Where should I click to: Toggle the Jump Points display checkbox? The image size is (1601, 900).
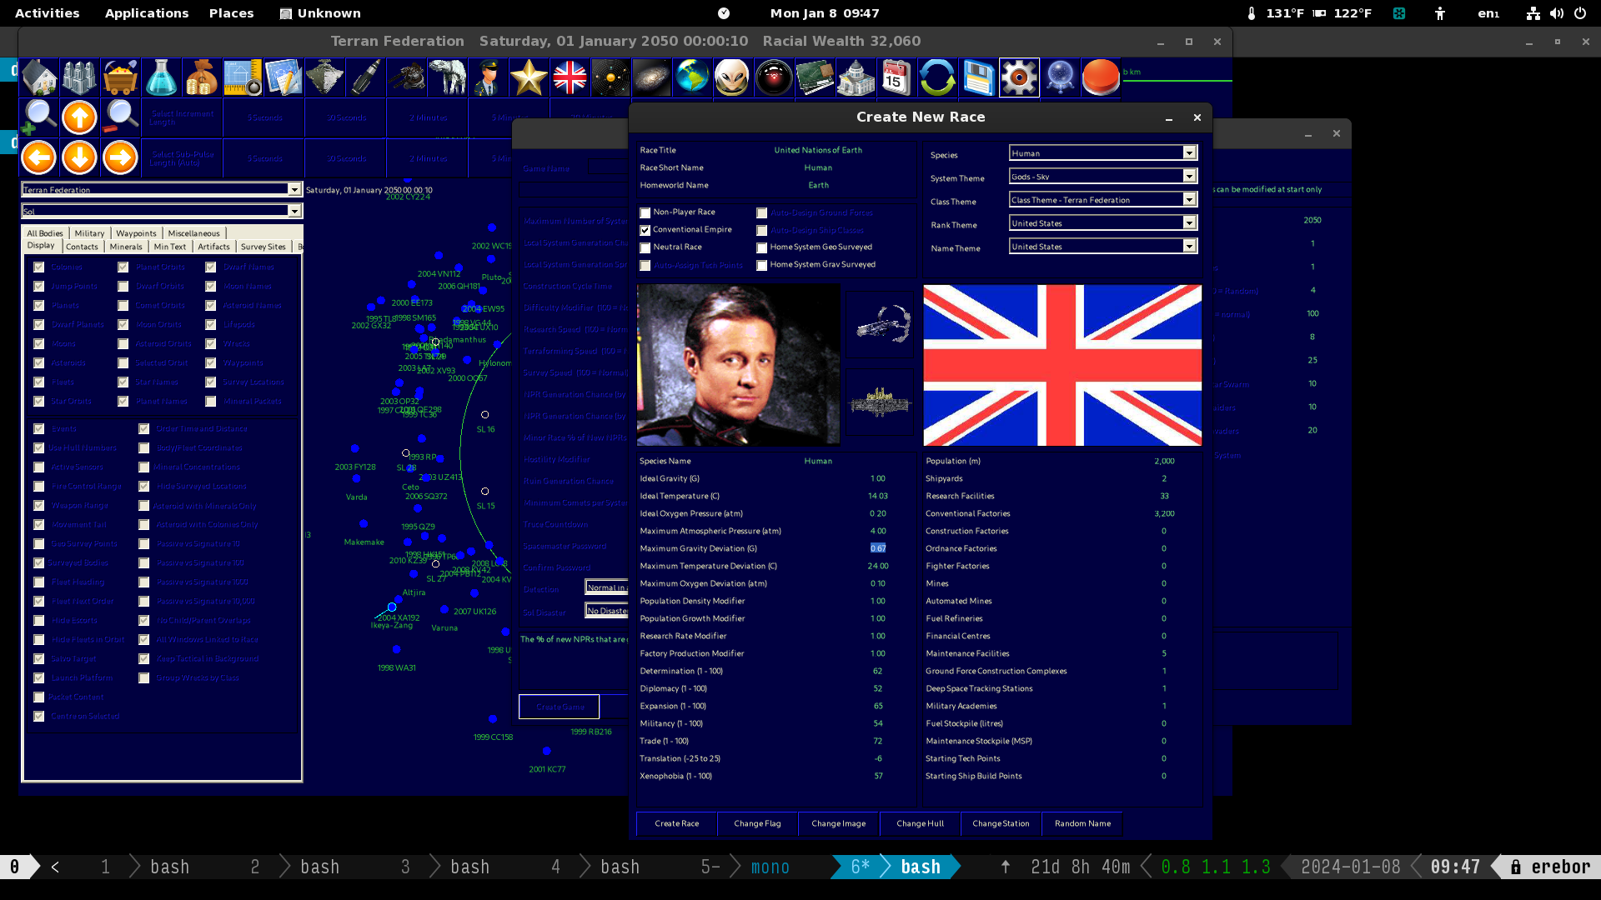(x=39, y=287)
